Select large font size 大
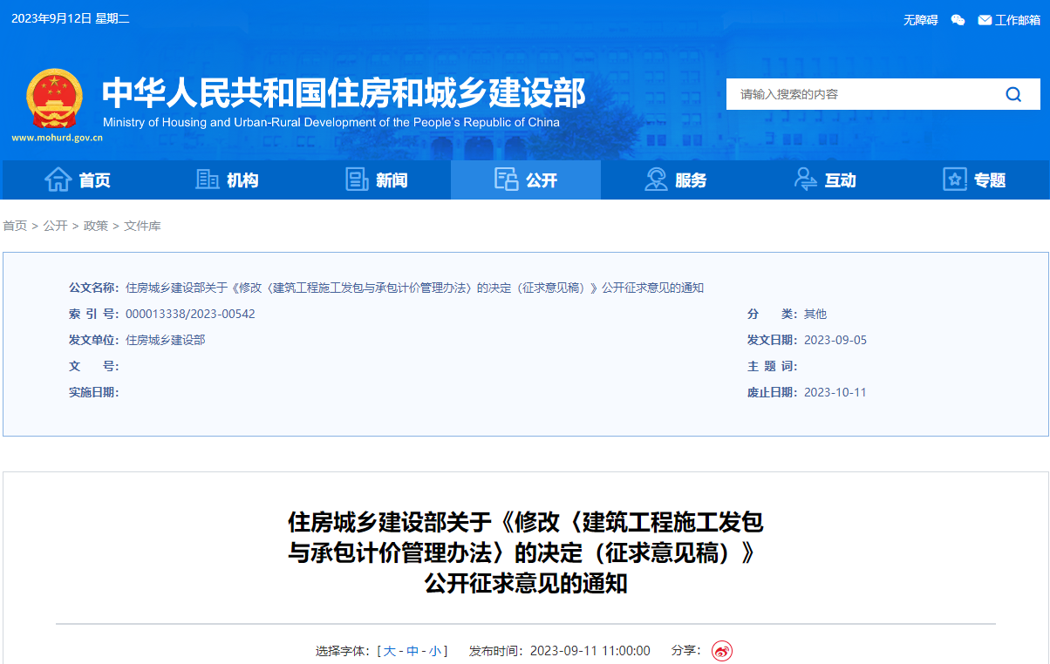 (x=389, y=651)
